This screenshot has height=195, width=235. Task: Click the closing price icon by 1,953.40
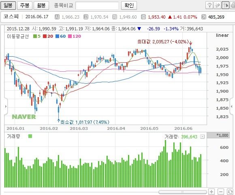tap(143, 17)
